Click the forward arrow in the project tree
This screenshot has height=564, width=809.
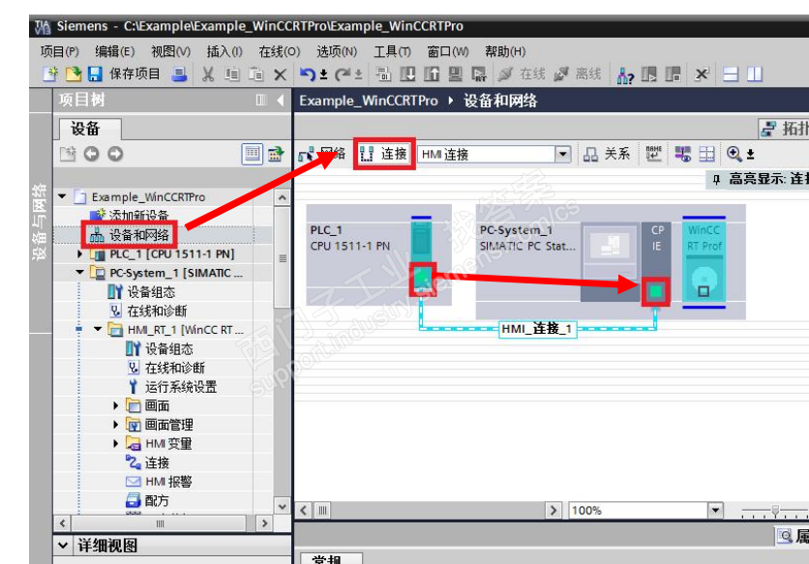(115, 154)
